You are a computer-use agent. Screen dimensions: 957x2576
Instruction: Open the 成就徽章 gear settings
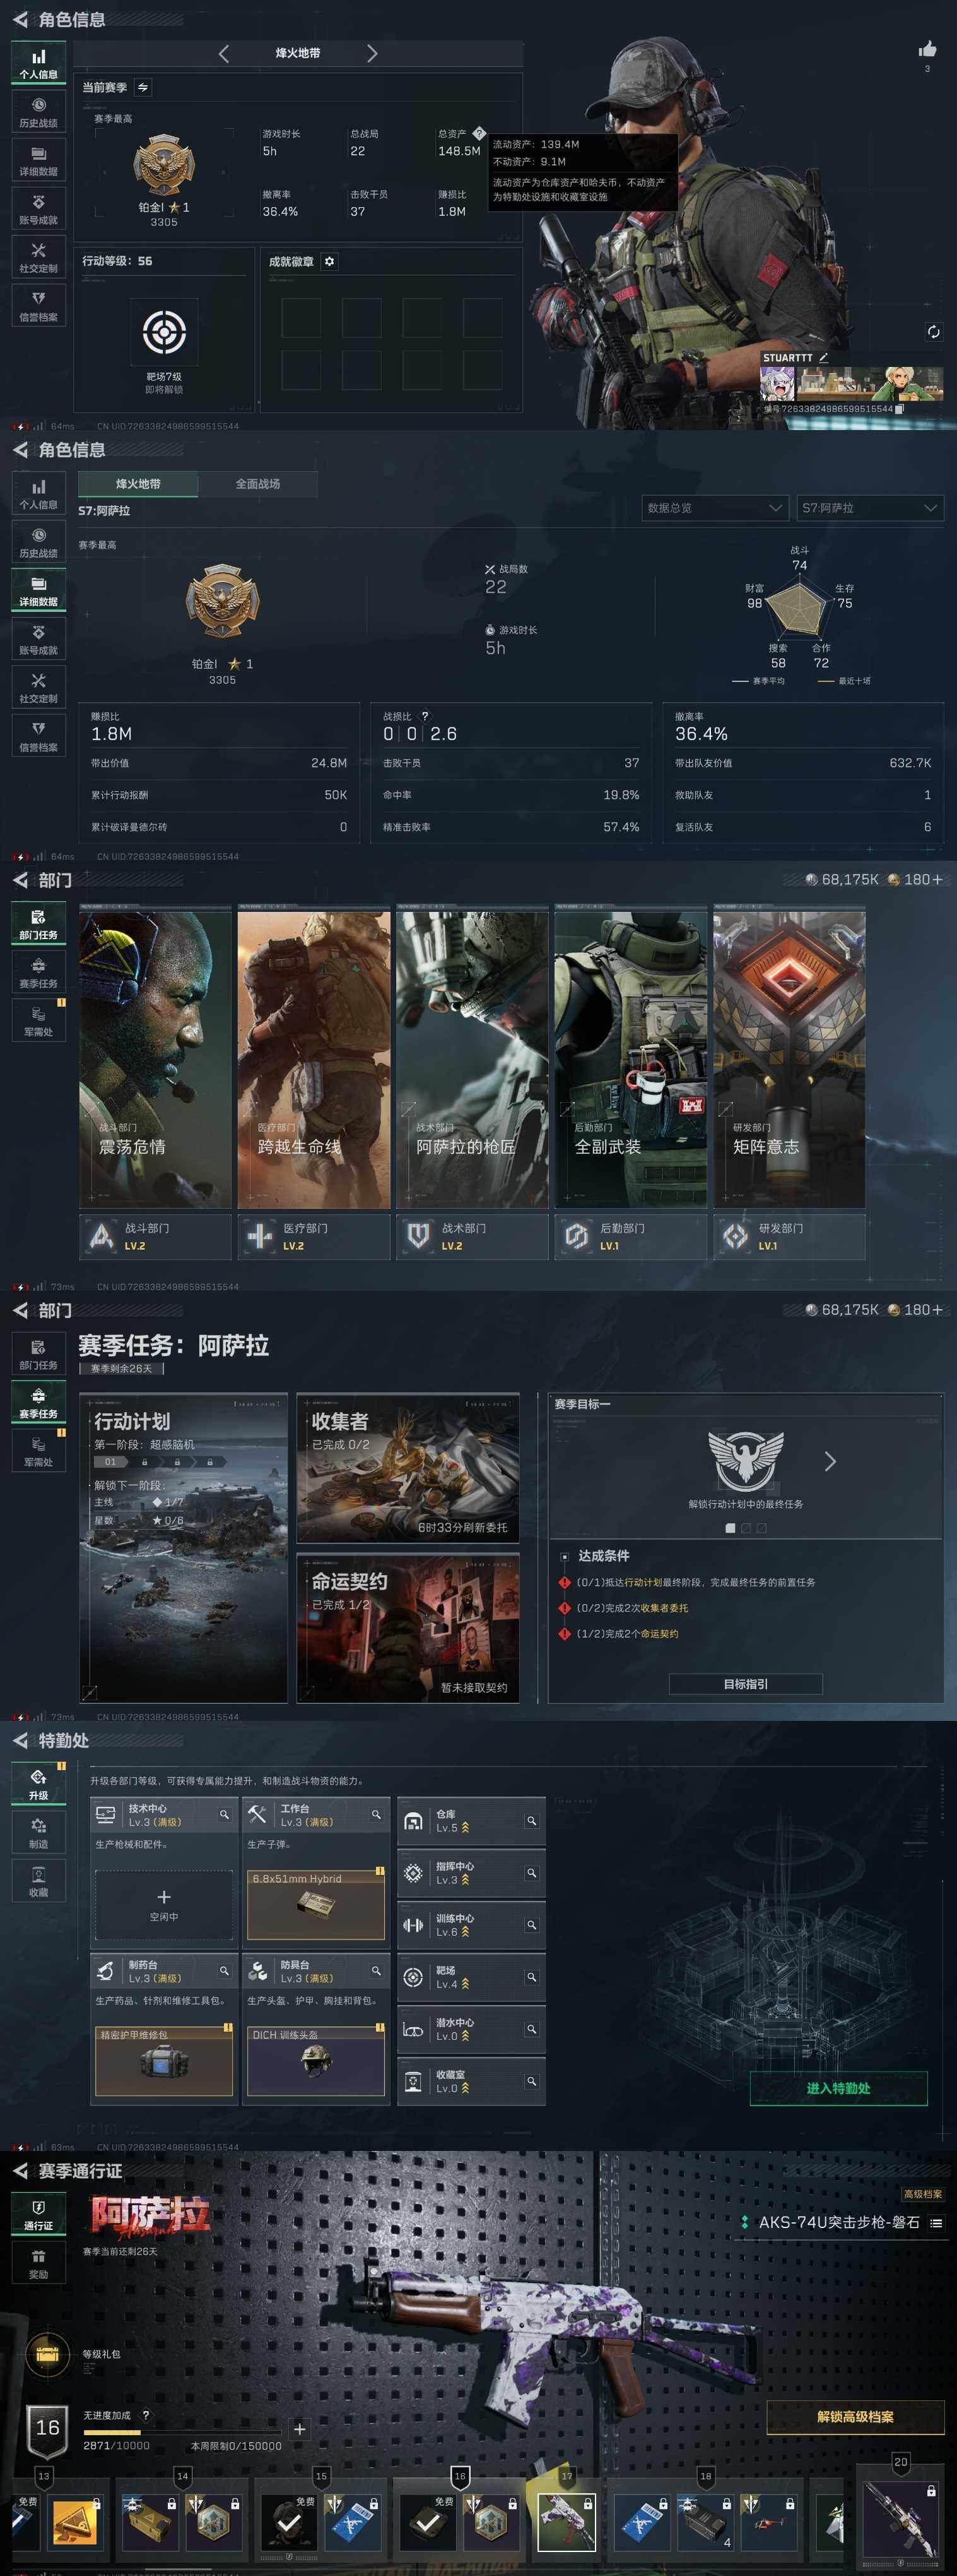[x=329, y=261]
